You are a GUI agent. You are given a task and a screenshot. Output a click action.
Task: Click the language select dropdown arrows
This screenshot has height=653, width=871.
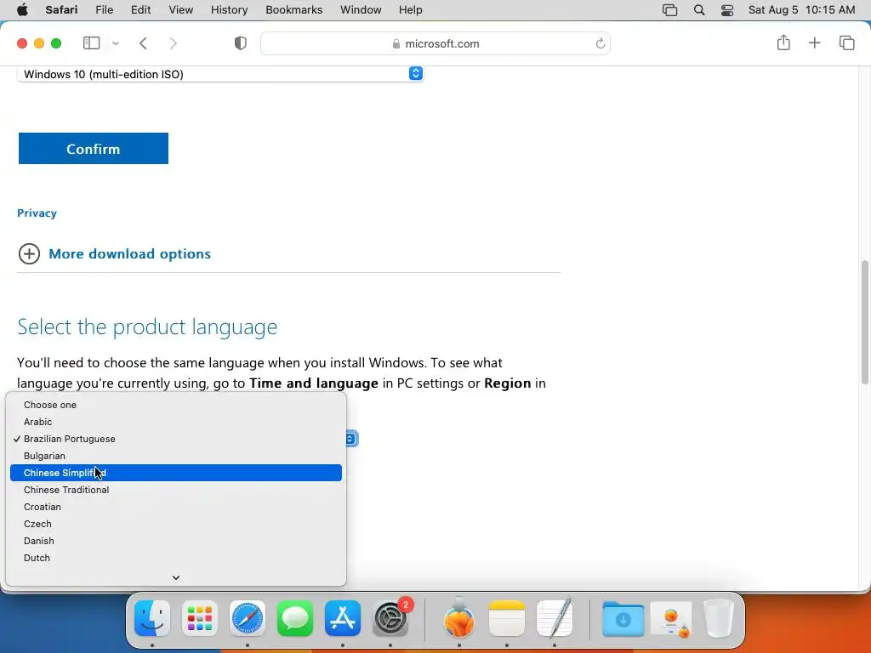pos(350,439)
